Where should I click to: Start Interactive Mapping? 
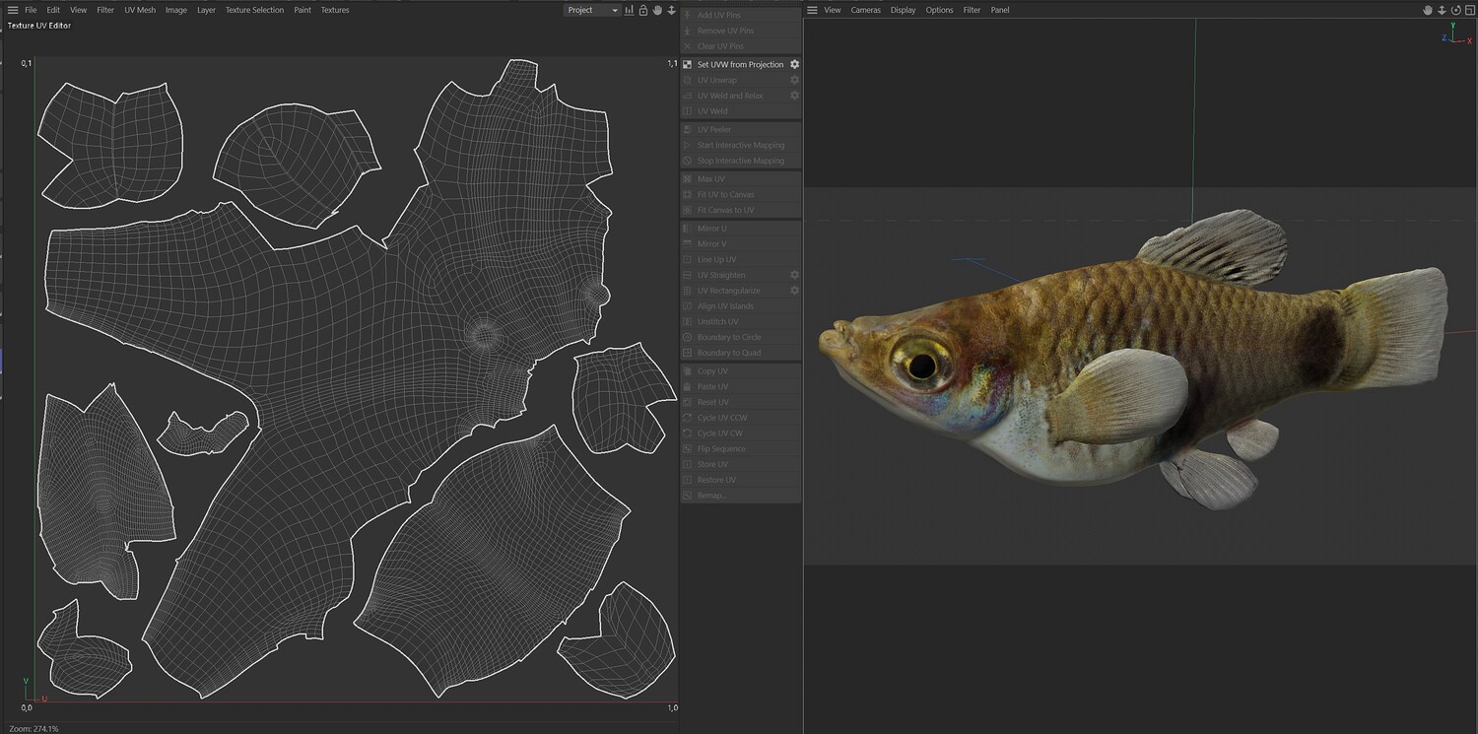pyautogui.click(x=740, y=145)
